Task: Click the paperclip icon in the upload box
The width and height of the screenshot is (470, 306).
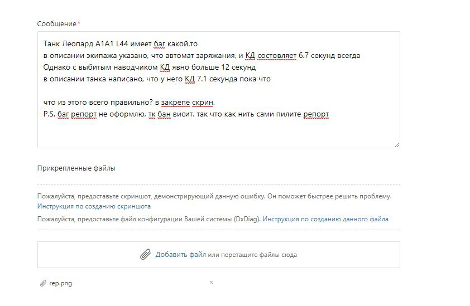Action: pyautogui.click(x=145, y=255)
